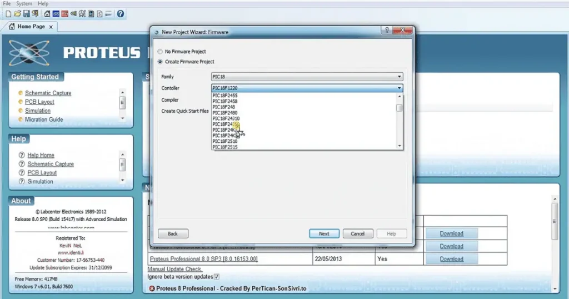Click the controller list scroll-up arrow
569x299 pixels.
(x=400, y=97)
